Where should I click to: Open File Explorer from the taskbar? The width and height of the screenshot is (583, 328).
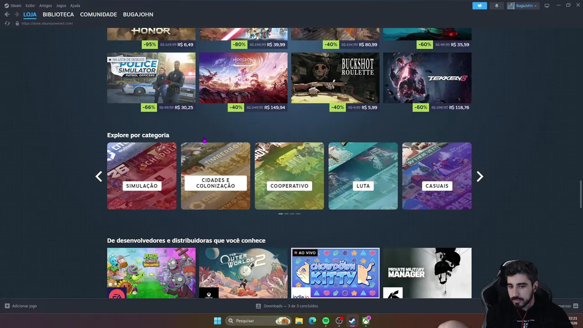(x=299, y=321)
